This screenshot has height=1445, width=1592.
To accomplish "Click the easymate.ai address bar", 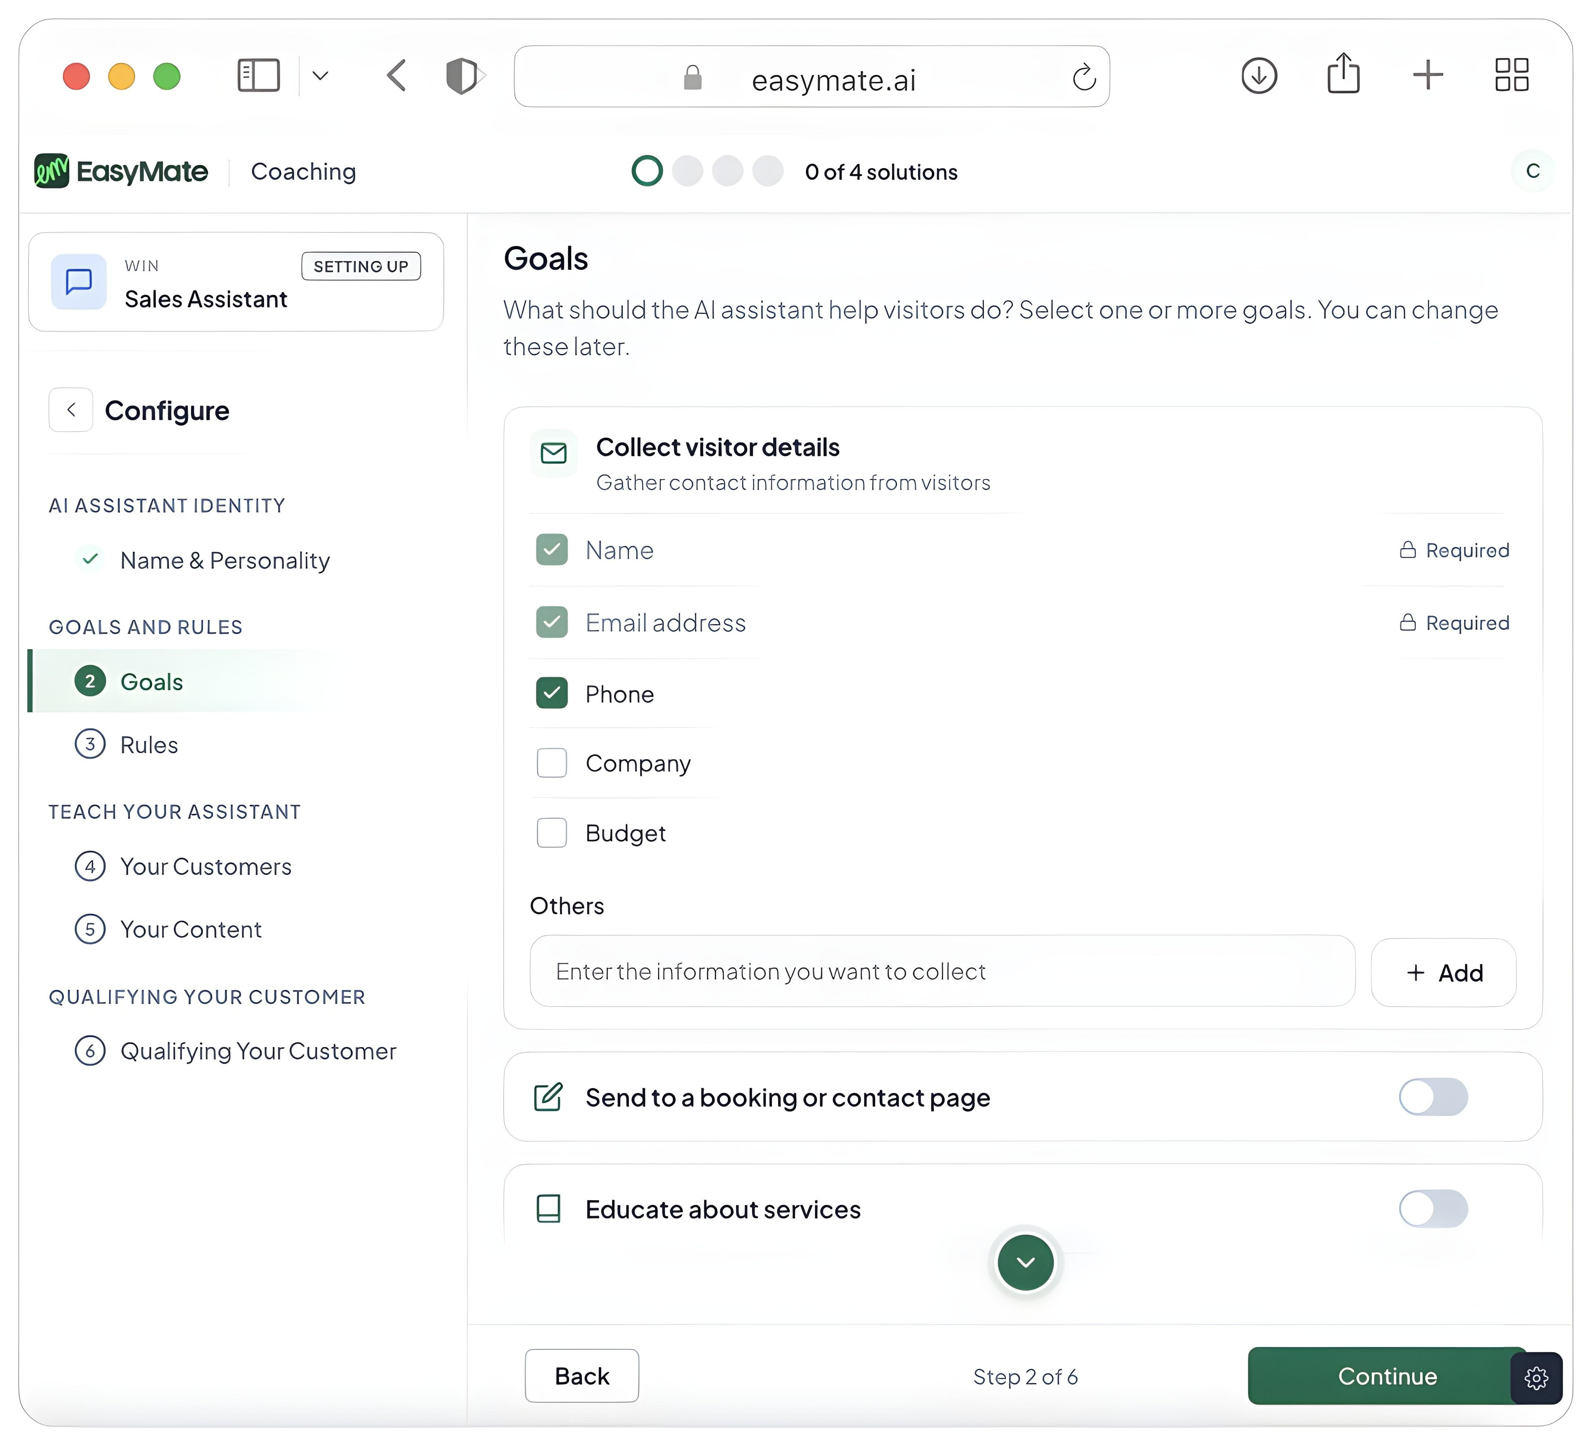I will 812,77.
